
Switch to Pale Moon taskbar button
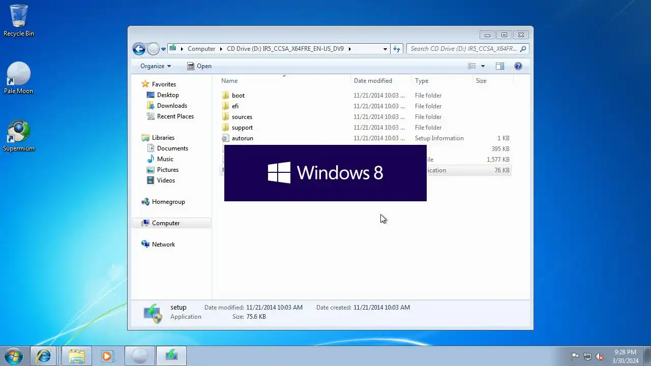(140, 356)
